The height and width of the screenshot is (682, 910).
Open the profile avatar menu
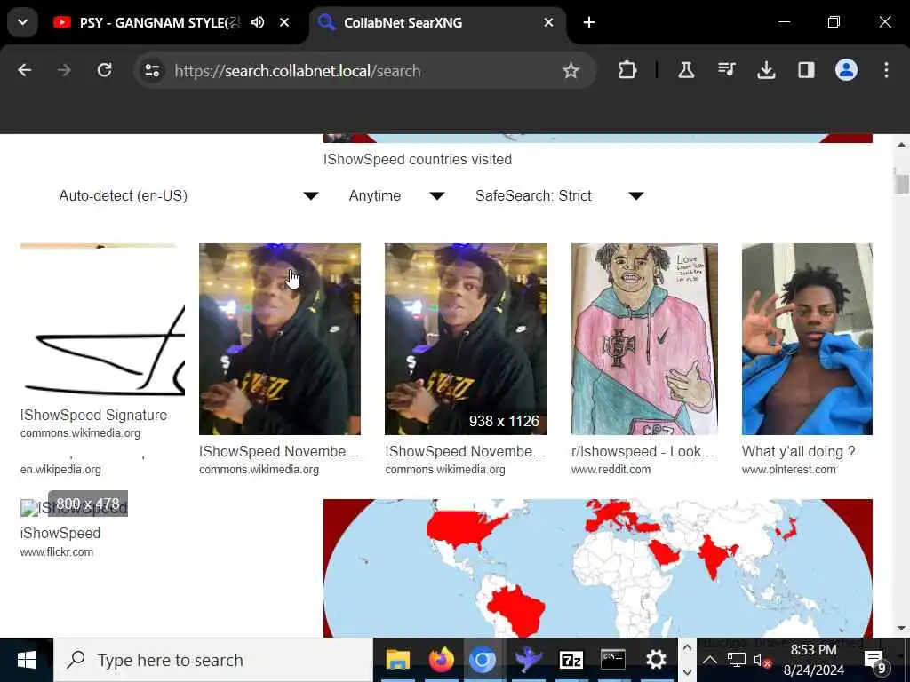[x=846, y=71]
